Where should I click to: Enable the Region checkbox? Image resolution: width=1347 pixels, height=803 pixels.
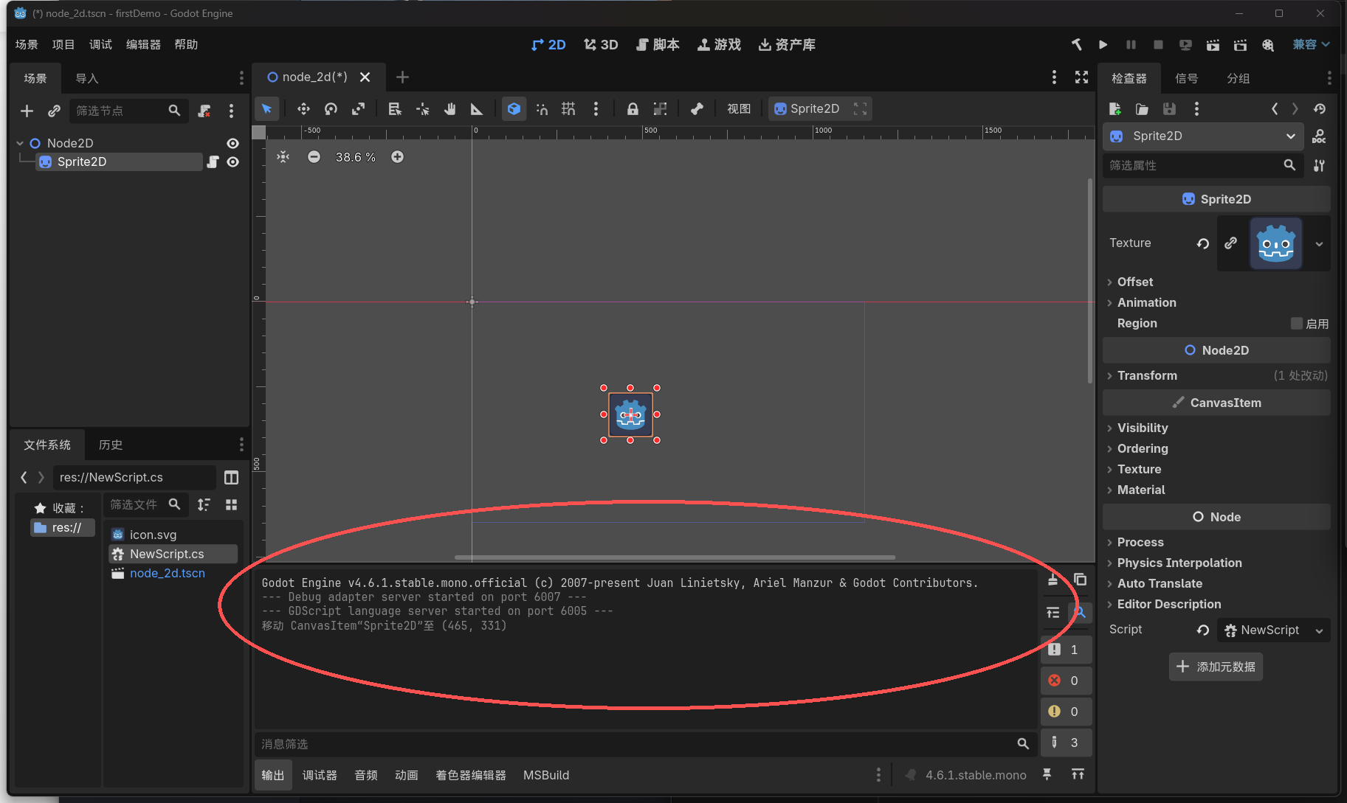(1296, 324)
